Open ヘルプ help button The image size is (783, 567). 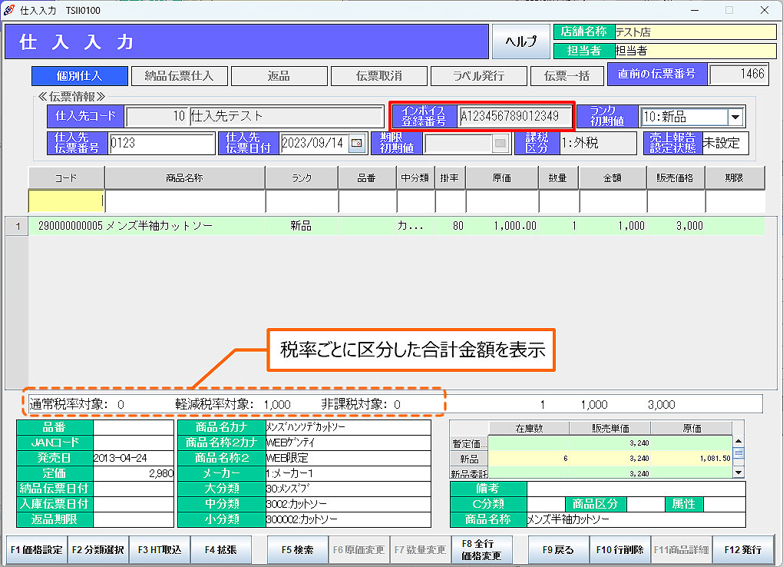point(520,41)
